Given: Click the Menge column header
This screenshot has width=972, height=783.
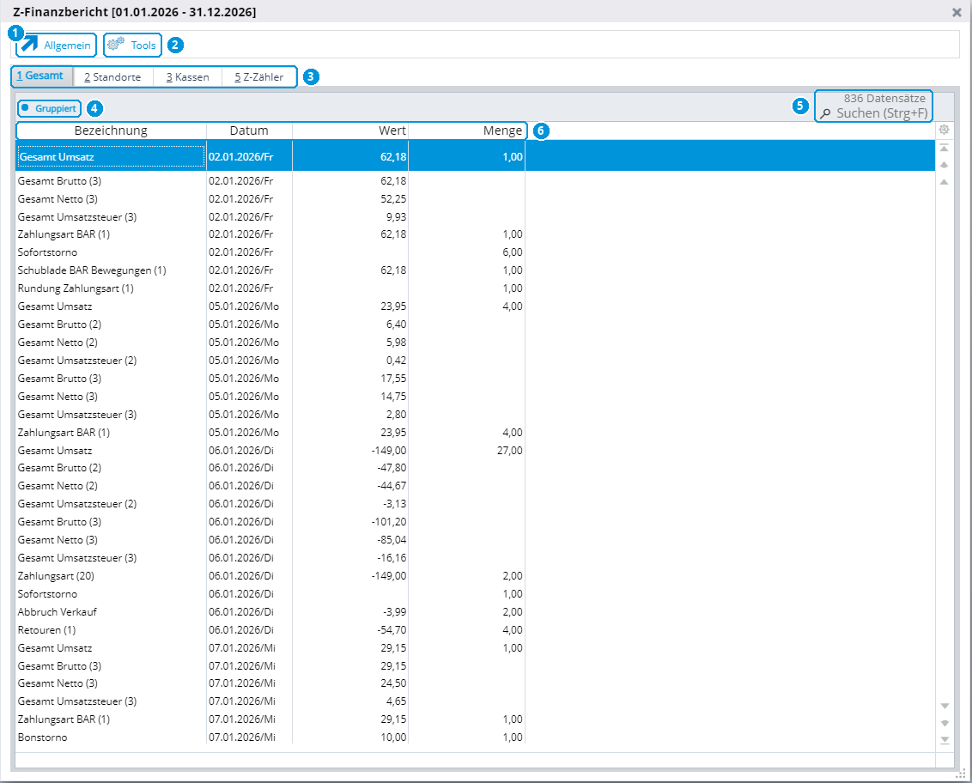Looking at the screenshot, I should coord(467,130).
